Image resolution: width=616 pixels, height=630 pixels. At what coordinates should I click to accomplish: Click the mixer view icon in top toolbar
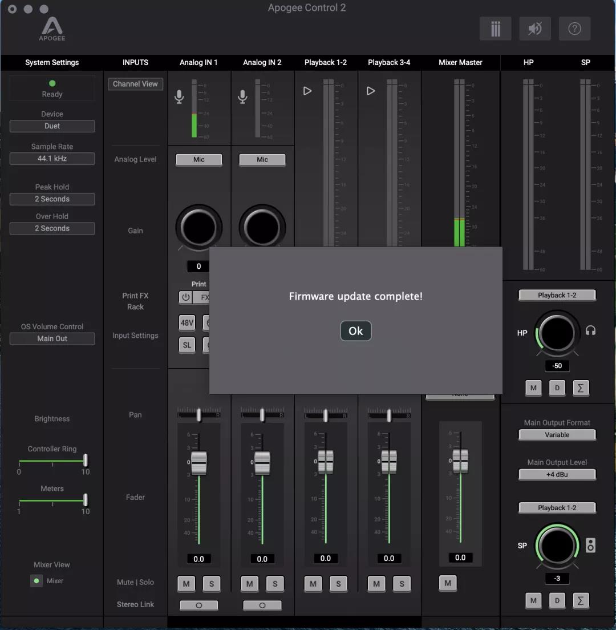(496, 29)
